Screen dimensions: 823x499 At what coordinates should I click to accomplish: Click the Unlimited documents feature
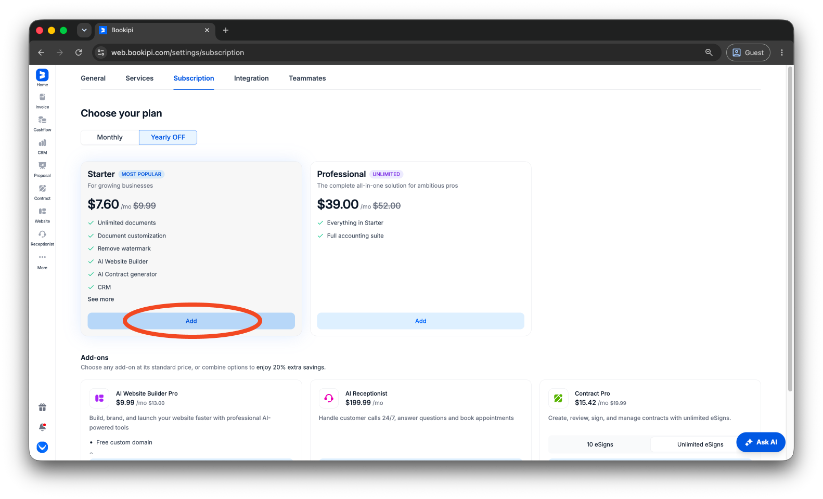[126, 223]
